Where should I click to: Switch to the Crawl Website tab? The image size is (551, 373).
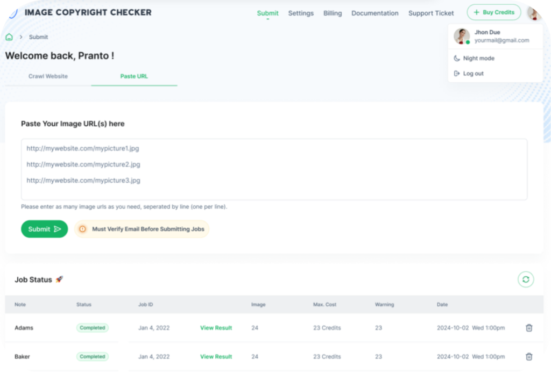[x=48, y=76]
